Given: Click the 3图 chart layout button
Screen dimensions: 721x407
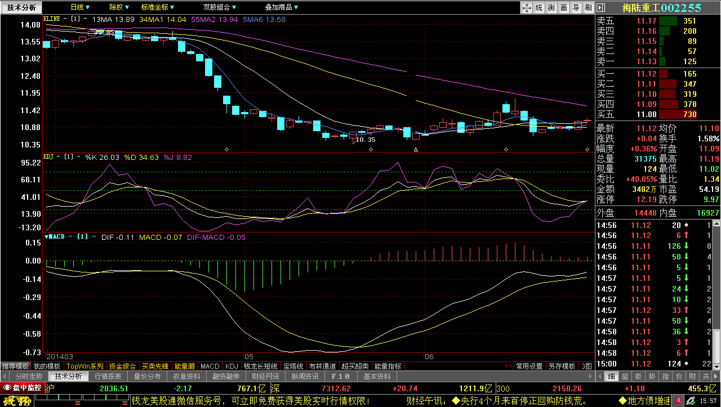Looking at the screenshot, I should tap(586, 366).
